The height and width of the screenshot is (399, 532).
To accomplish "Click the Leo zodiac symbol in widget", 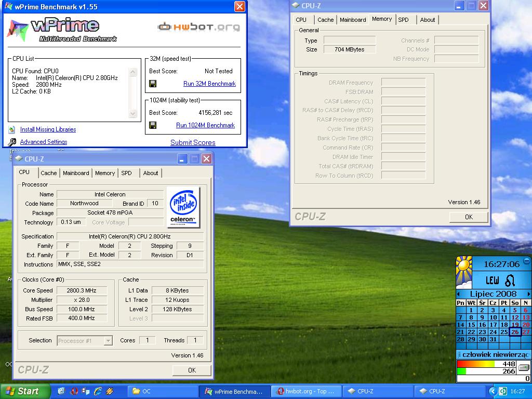I will pos(510,280).
